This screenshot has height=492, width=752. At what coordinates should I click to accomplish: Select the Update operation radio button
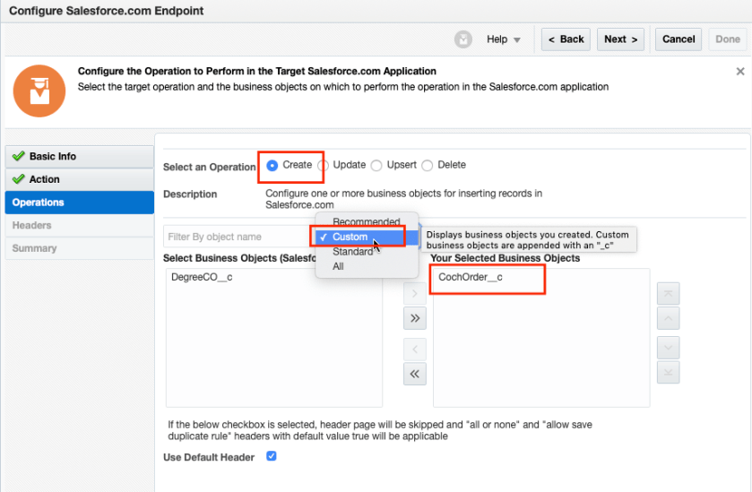pyautogui.click(x=324, y=166)
